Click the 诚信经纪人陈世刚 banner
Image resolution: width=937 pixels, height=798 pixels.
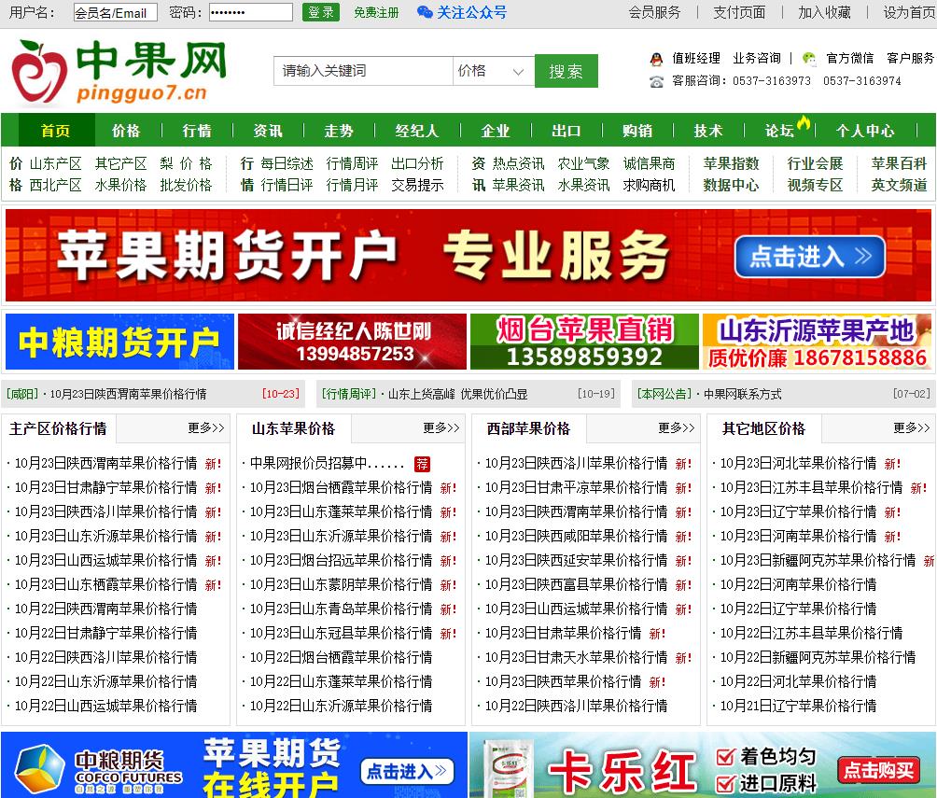click(x=352, y=342)
